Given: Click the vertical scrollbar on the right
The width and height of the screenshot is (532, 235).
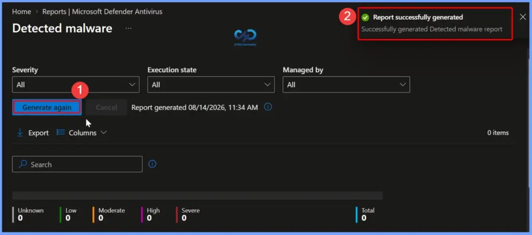Looking at the screenshot, I should click(x=528, y=118).
